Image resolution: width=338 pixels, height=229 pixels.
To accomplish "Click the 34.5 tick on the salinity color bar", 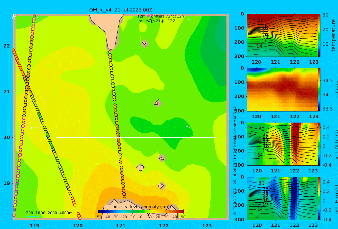I will pyautogui.click(x=328, y=80).
